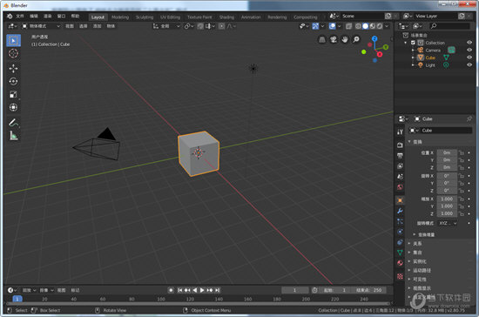Open the Object Data mesh tab

tap(400, 253)
